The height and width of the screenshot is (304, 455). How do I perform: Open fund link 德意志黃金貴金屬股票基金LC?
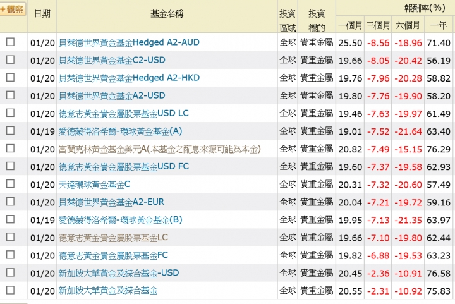point(113,238)
